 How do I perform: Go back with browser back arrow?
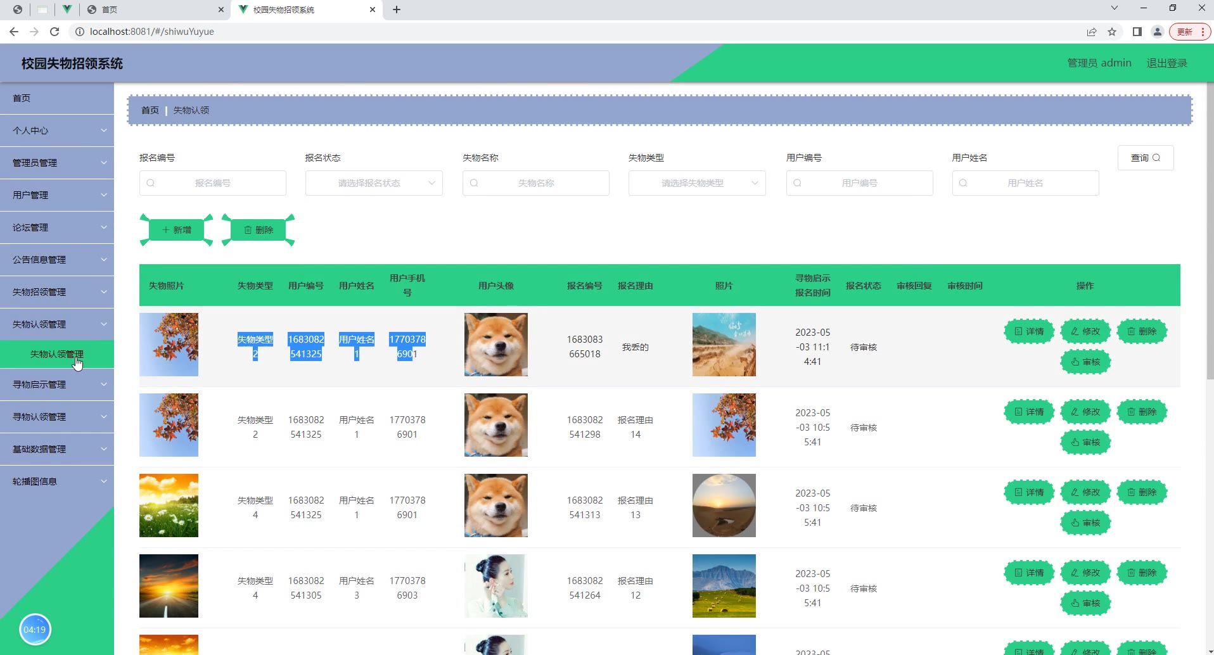point(14,32)
